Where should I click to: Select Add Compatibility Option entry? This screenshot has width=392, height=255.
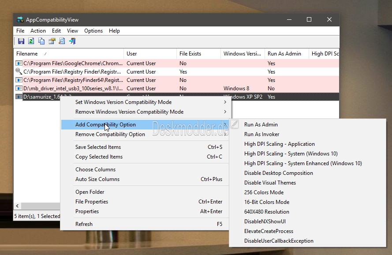click(x=145, y=125)
